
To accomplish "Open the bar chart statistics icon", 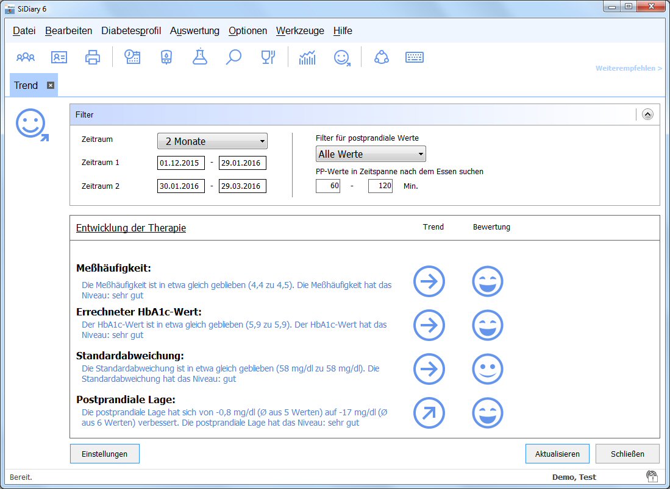I will pos(307,57).
